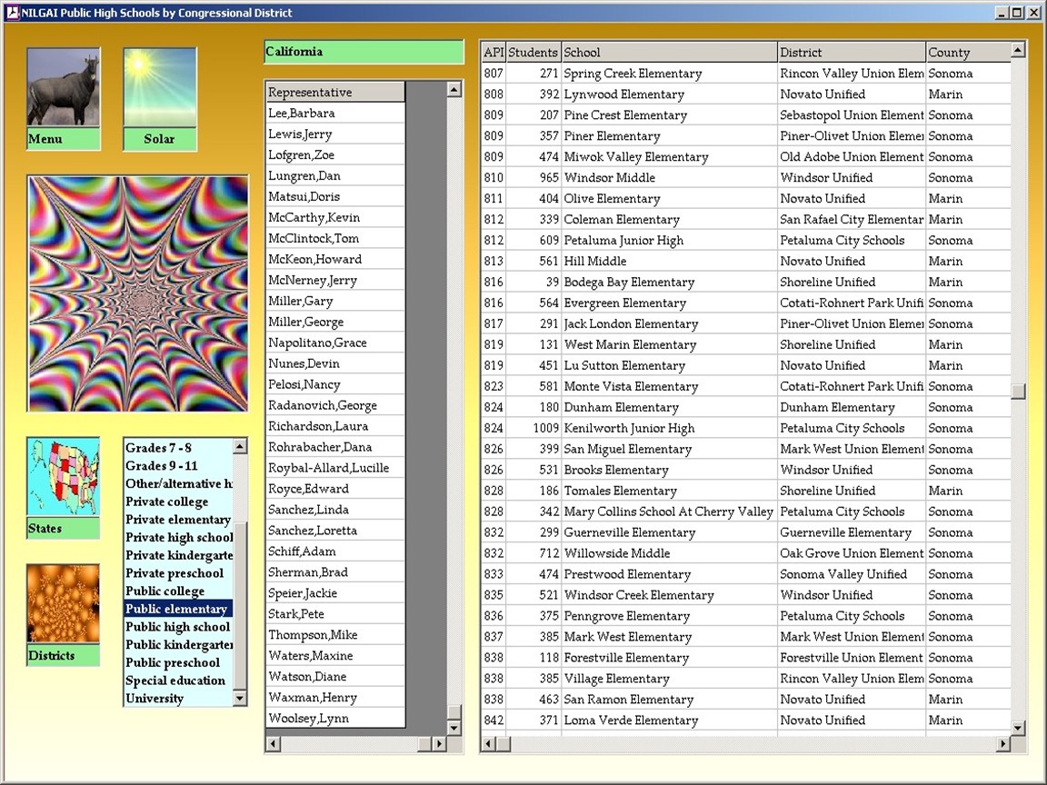Click the District column header

[x=851, y=53]
